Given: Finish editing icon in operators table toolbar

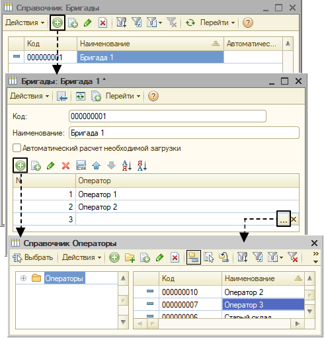Looking at the screenshot, I should [x=81, y=165].
